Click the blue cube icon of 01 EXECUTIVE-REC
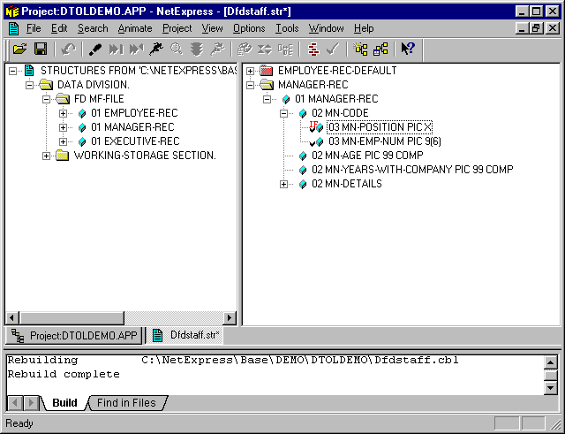This screenshot has height=434, width=565. (82, 141)
